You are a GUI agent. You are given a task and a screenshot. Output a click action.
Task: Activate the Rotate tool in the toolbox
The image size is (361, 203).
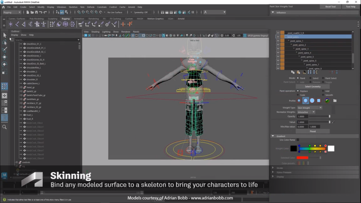4,64
